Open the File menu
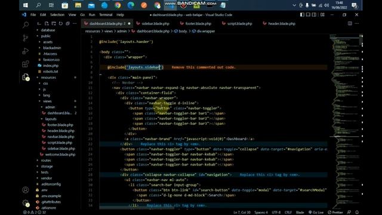Viewport: 382px width, 215px height. click(33, 14)
